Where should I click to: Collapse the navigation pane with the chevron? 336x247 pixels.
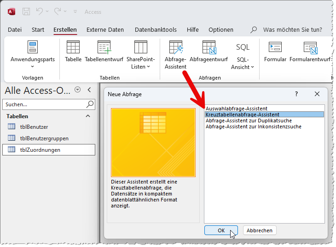tap(89, 90)
